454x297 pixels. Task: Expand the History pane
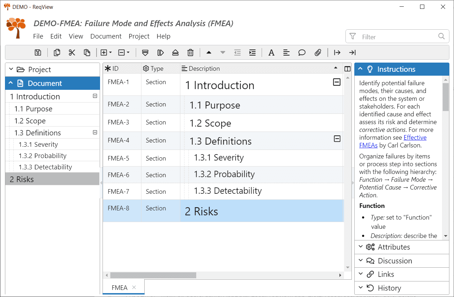point(402,288)
